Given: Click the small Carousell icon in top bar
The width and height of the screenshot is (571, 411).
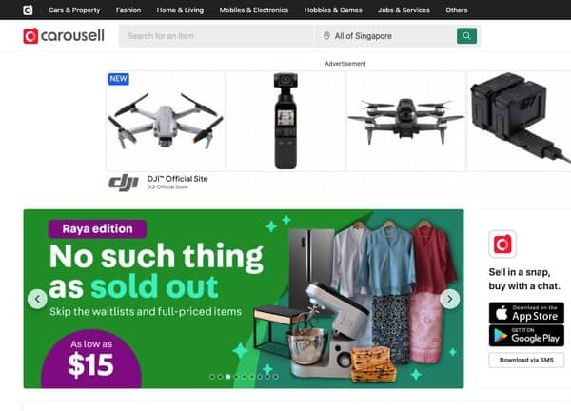Looking at the screenshot, I should pos(28,10).
